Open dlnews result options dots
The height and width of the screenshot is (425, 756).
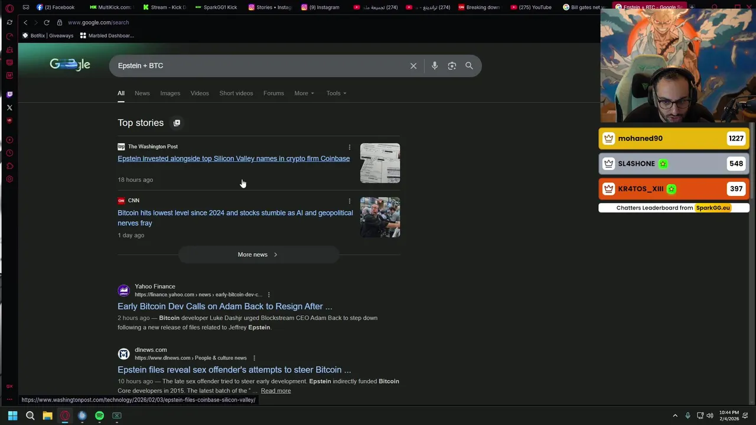coord(254,358)
